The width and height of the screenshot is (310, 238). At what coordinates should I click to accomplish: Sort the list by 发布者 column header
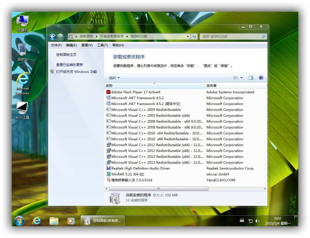[235, 86]
